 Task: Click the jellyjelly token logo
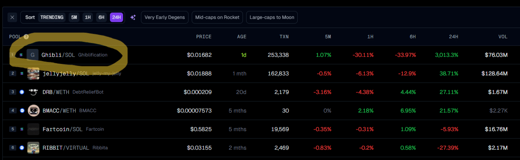33,73
